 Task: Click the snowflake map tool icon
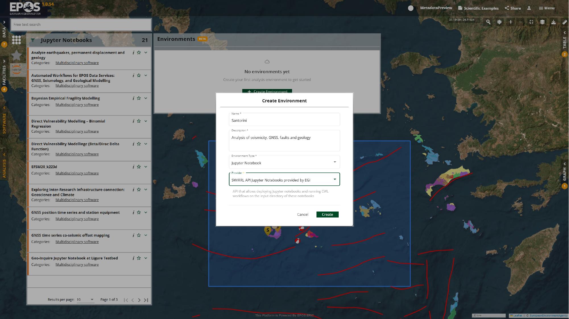point(499,22)
